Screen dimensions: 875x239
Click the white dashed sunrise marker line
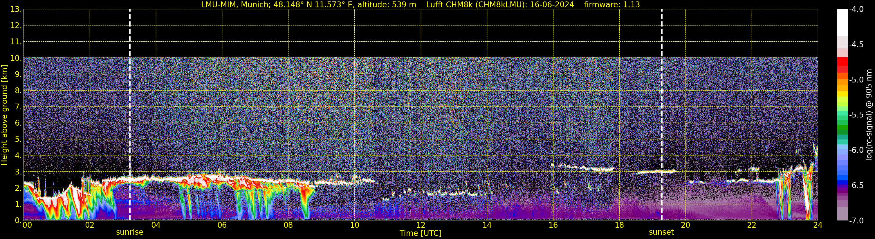point(130,115)
